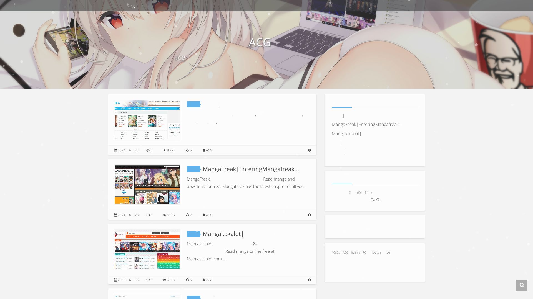Select the 1080p tag in the tag cloud
This screenshot has width=533, height=299.
pyautogui.click(x=336, y=252)
